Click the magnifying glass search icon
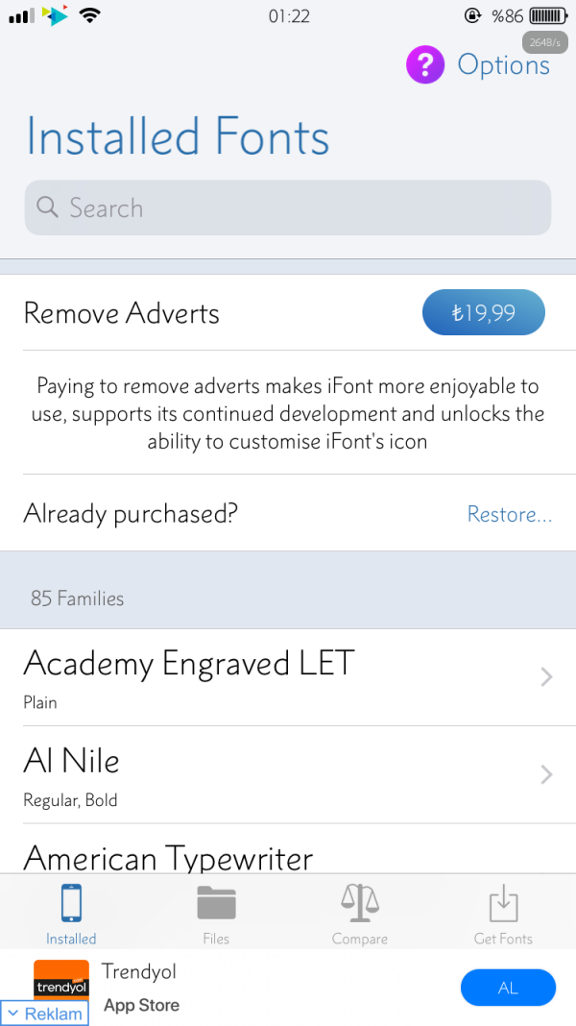The image size is (576, 1026). [47, 208]
